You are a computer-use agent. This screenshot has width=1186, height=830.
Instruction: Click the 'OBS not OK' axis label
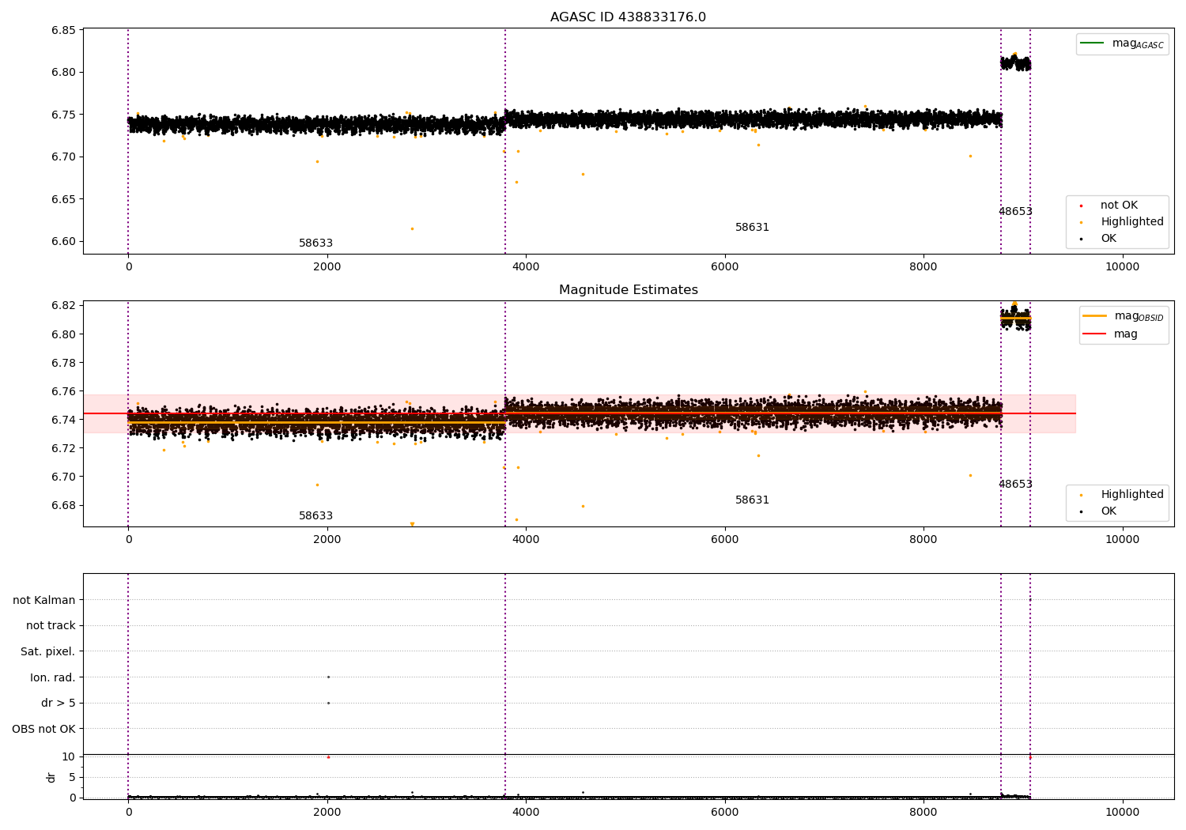(43, 729)
